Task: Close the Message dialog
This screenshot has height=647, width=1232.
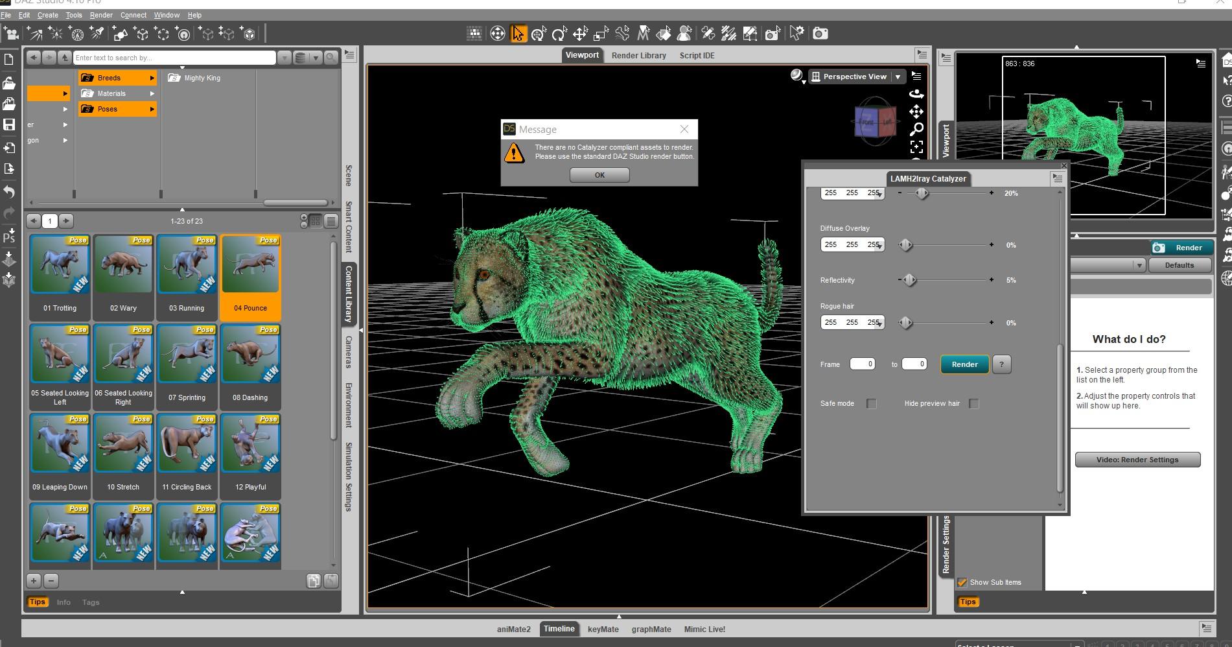Action: (x=684, y=130)
